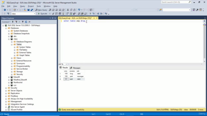Click the Uncomment selected lines icon
This screenshot has width=207, height=116.
(93, 14)
